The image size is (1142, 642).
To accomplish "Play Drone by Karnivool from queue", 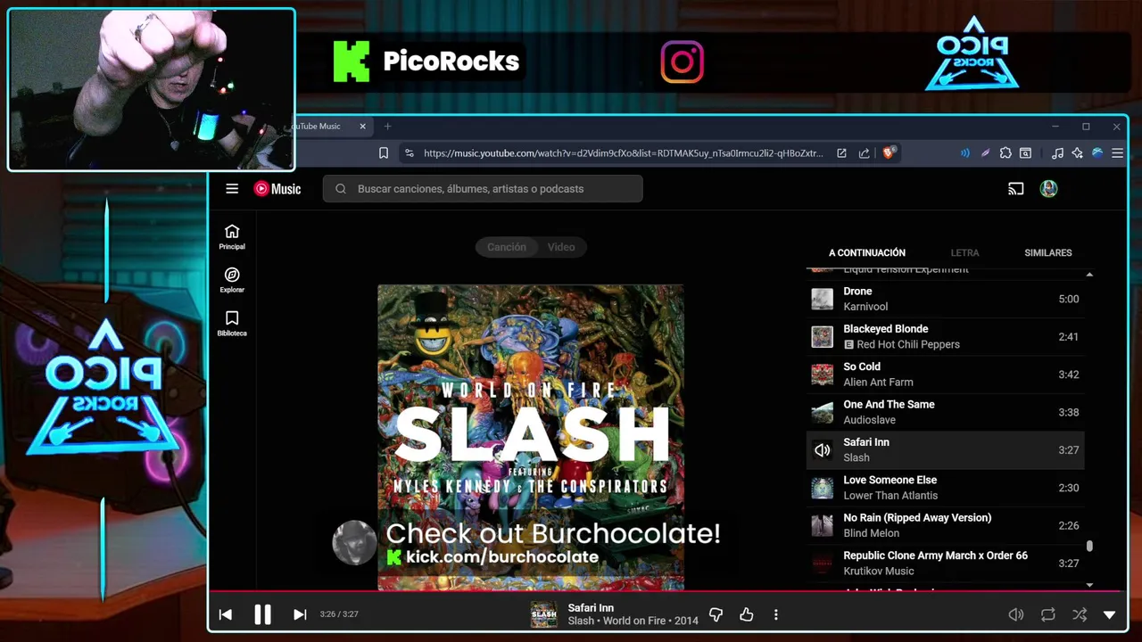I will 946,299.
